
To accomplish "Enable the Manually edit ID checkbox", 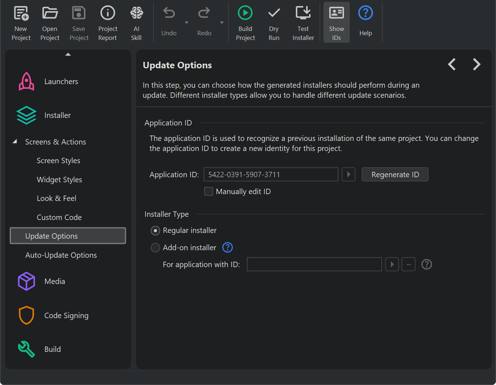I will (x=209, y=191).
